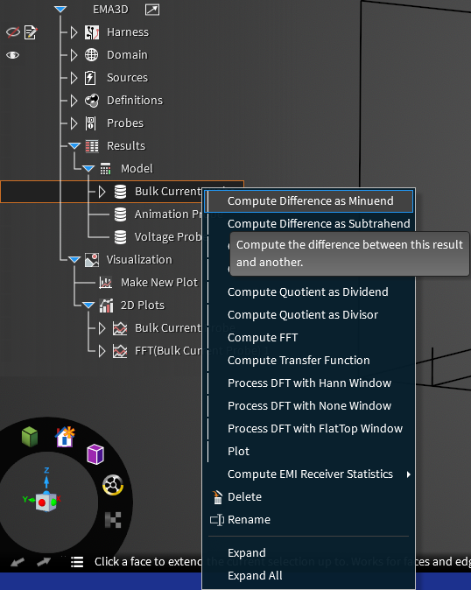This screenshot has height=590, width=471.
Task: Expand the Bulk Current Probe plot node
Action: pyautogui.click(x=102, y=328)
